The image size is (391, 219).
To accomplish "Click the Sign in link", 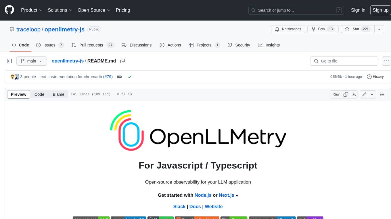I will [358, 10].
